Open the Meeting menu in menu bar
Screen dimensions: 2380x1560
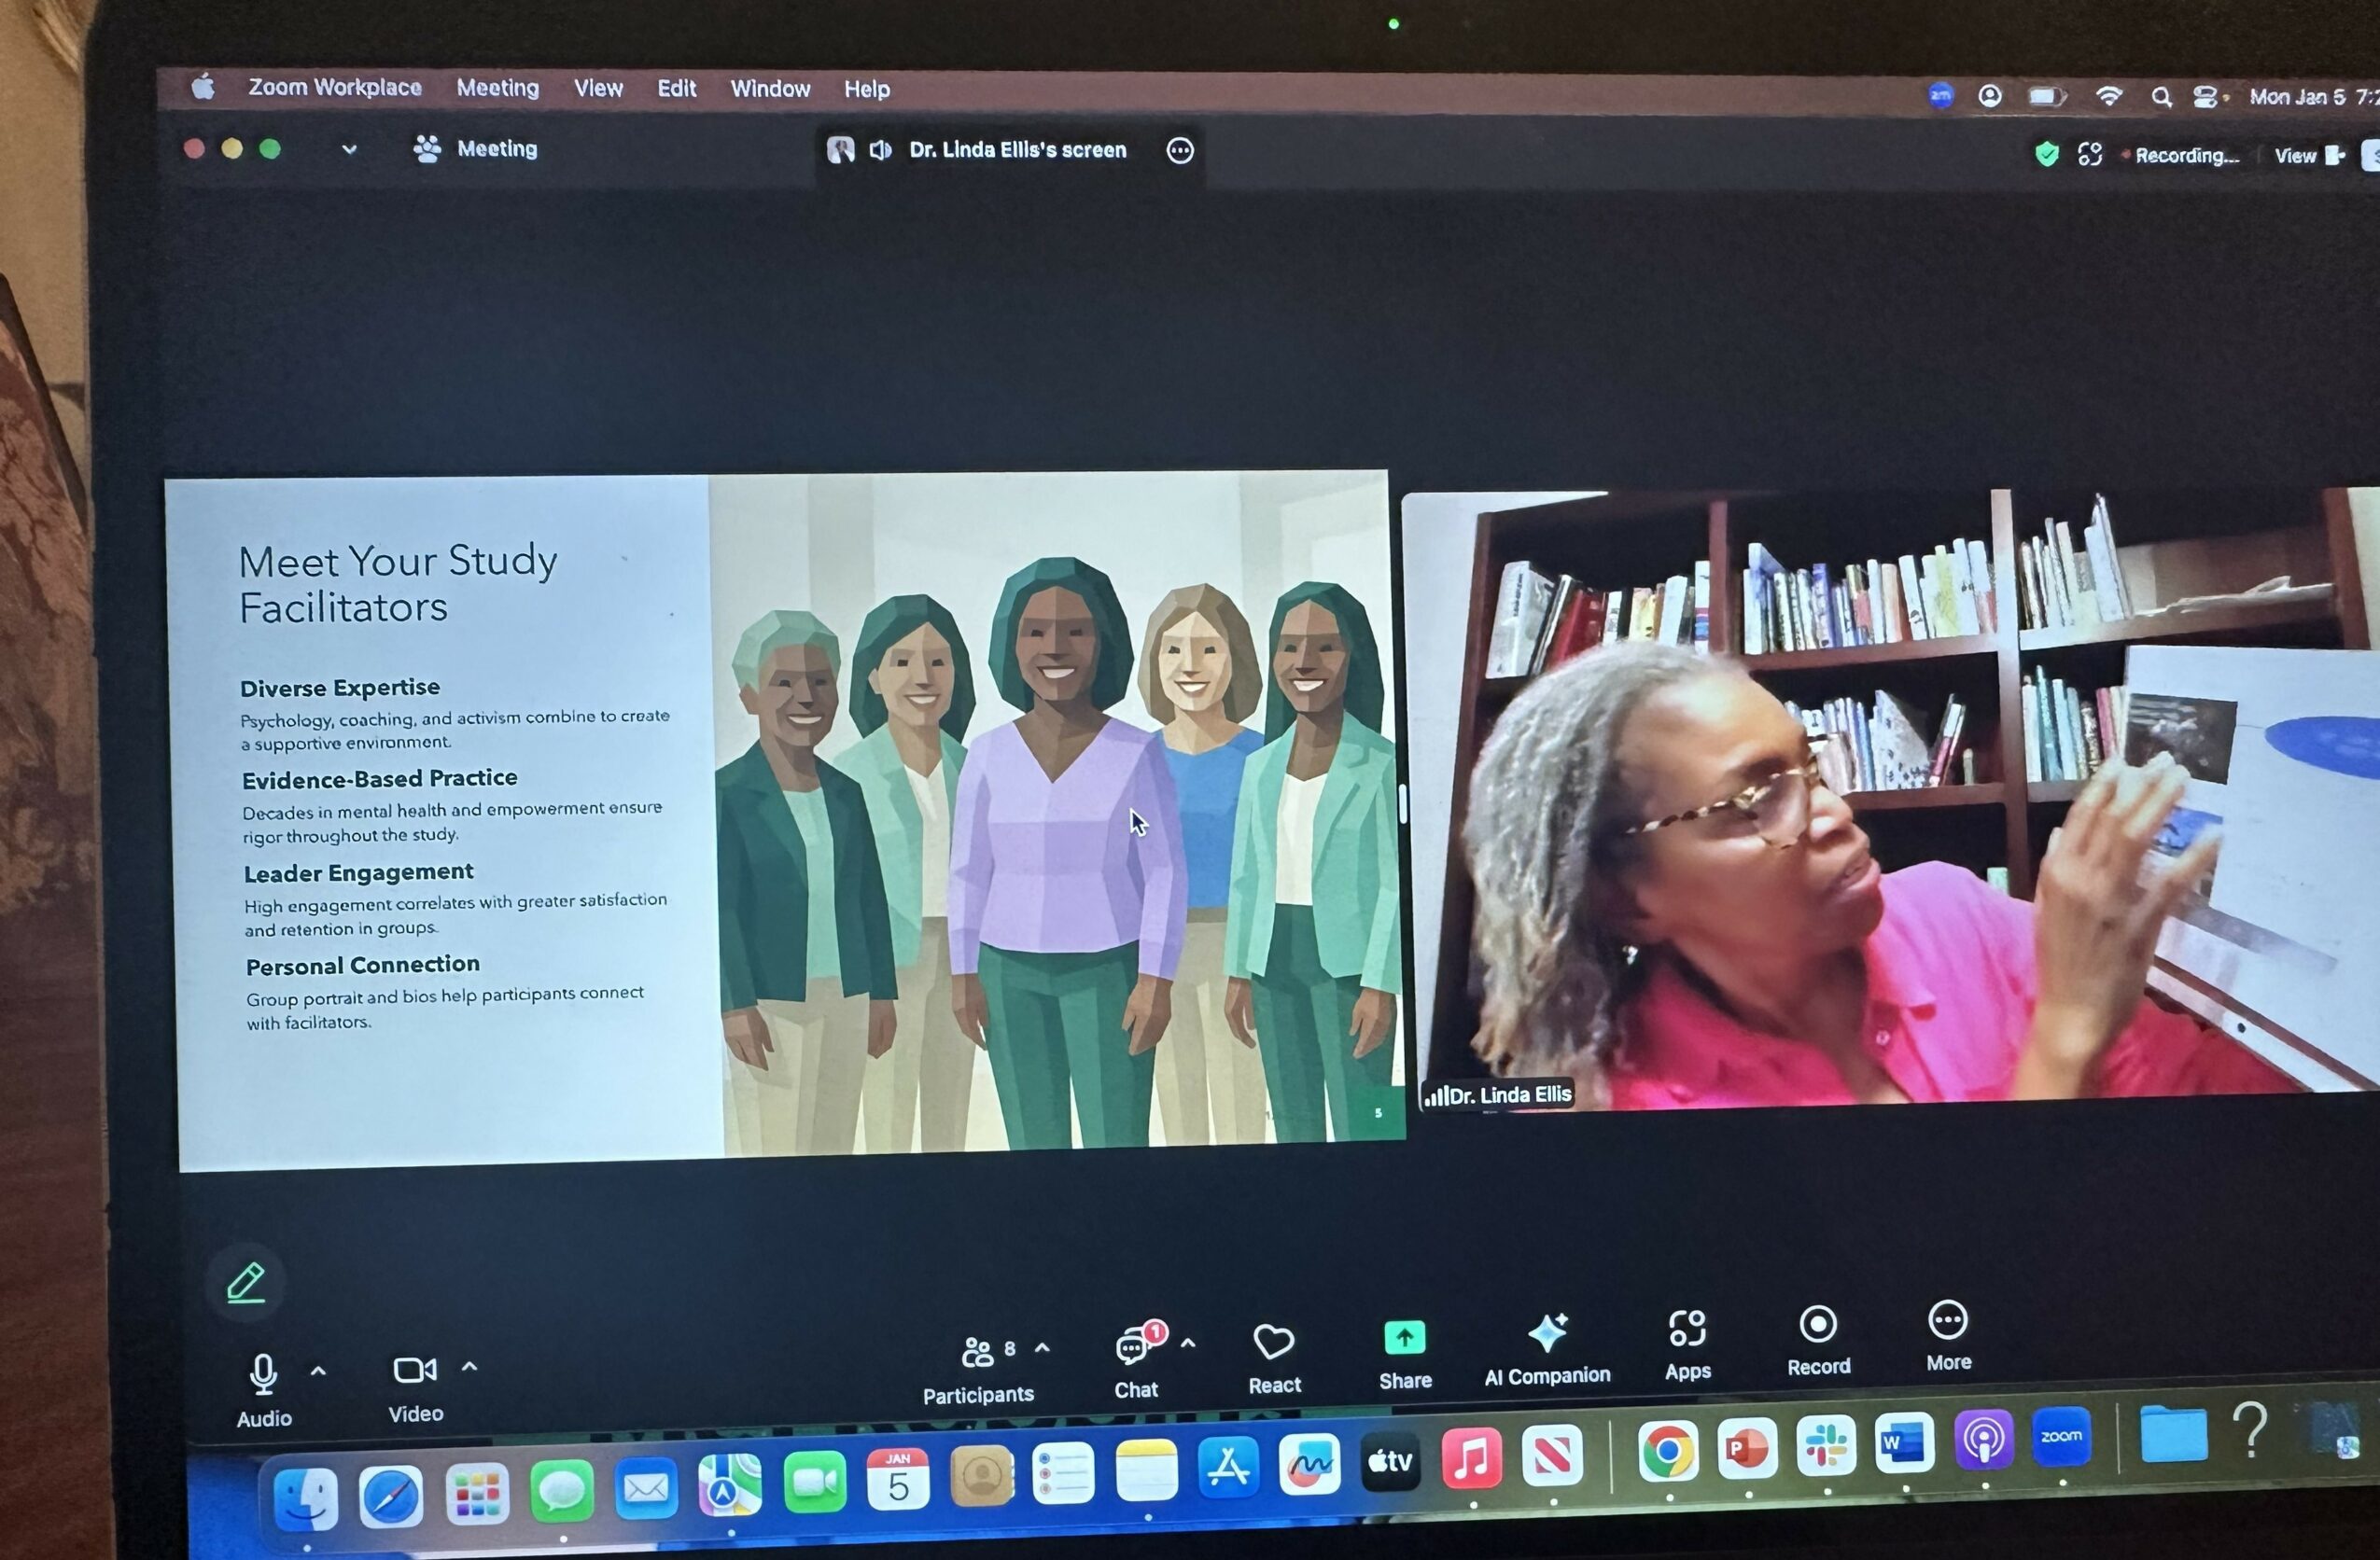[x=497, y=88]
